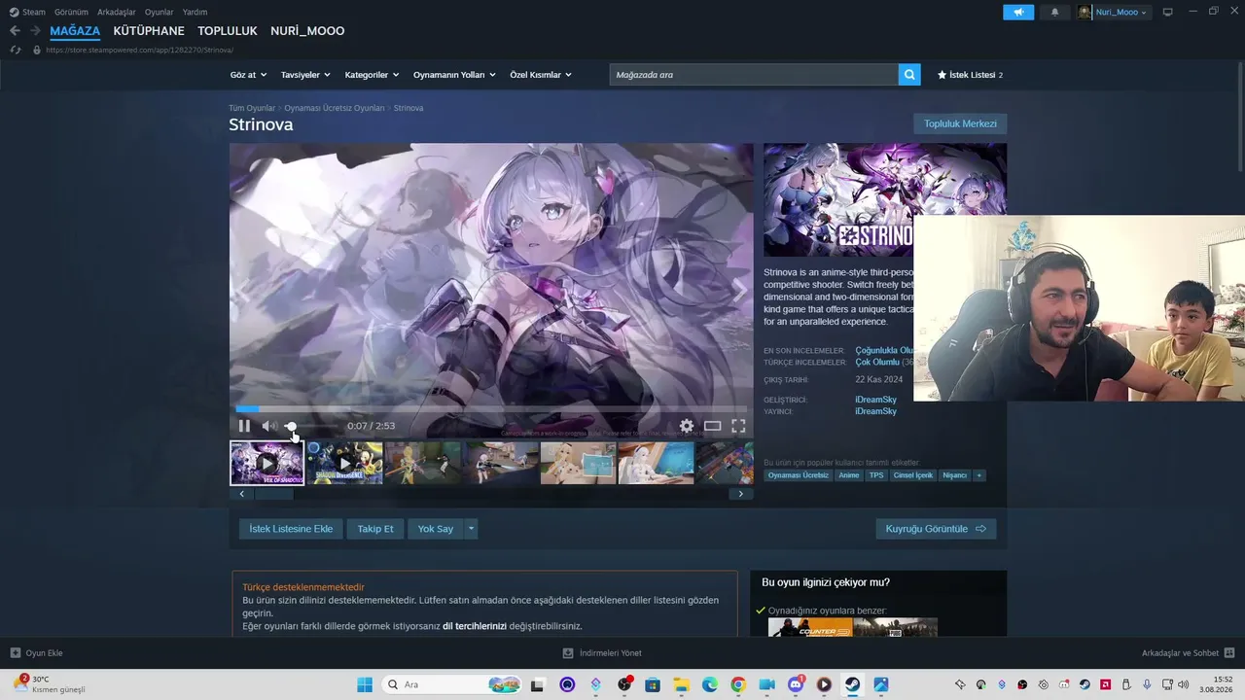Open the Oynamanın Yolları dropdown
1245x700 pixels.
pos(454,75)
